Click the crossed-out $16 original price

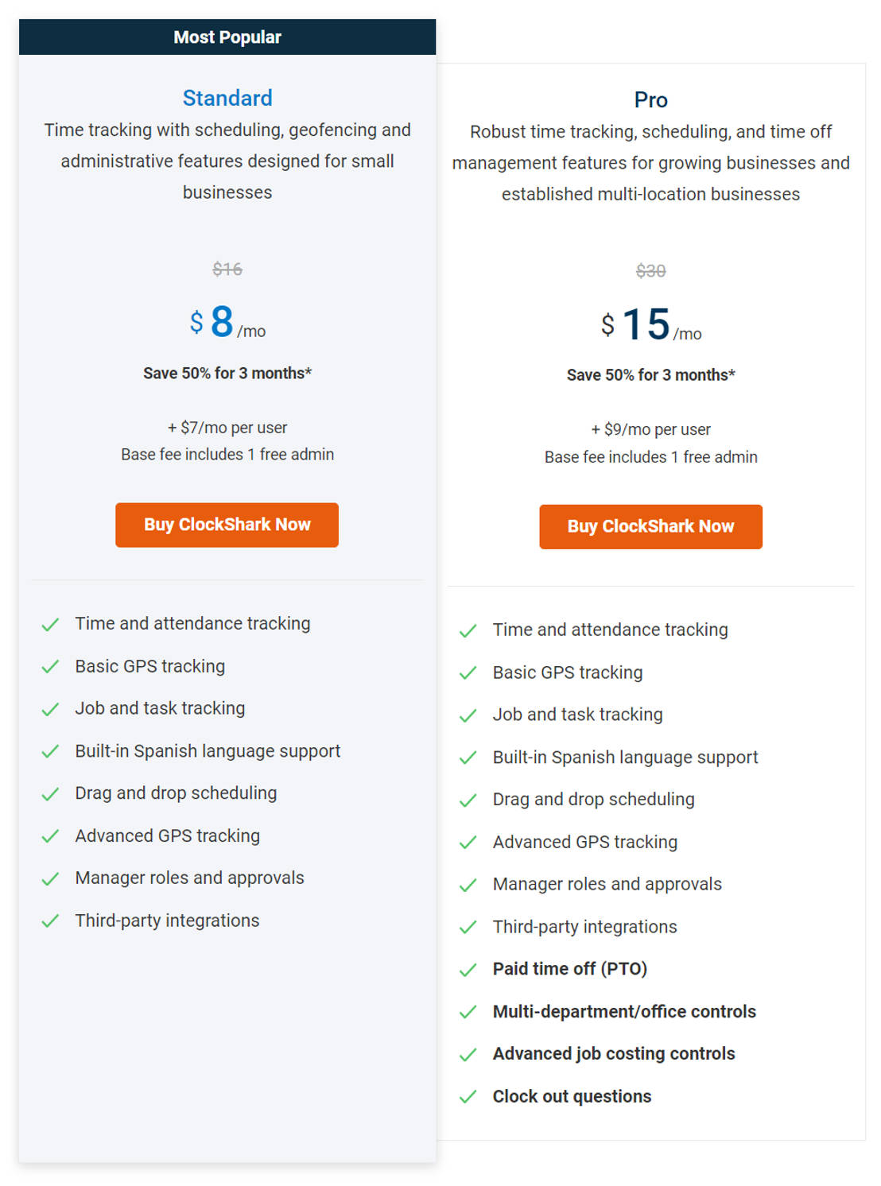[227, 269]
